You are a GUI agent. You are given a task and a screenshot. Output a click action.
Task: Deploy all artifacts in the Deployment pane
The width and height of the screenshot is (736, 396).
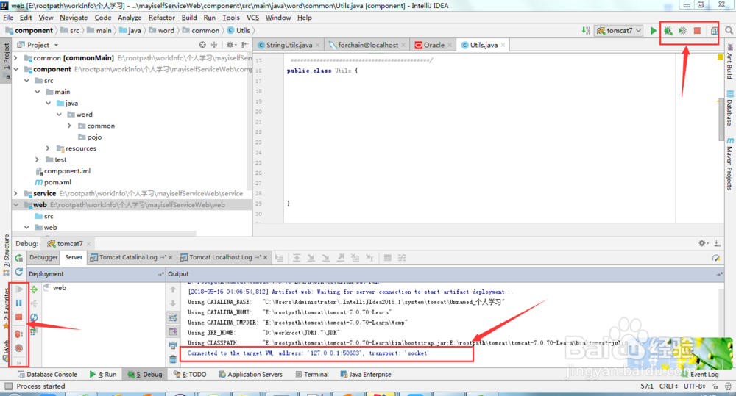[x=34, y=289]
